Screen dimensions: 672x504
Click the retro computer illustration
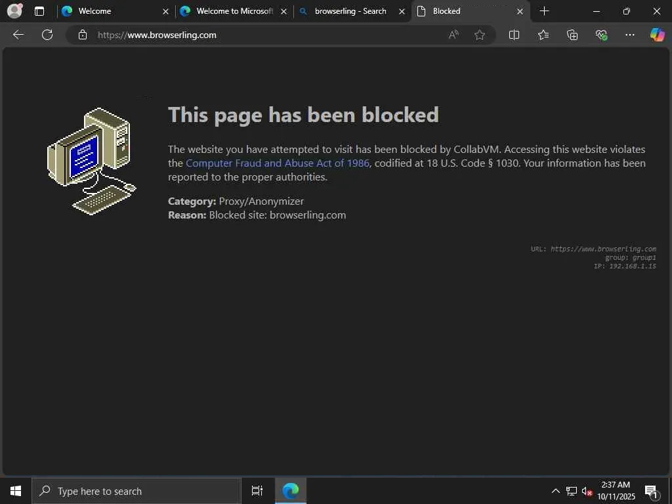pos(91,161)
